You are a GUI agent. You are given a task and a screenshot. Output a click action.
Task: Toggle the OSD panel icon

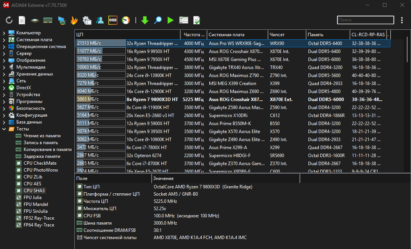tap(113, 20)
